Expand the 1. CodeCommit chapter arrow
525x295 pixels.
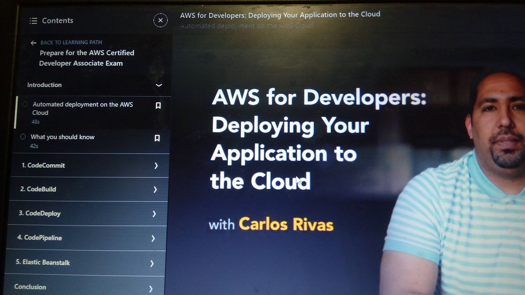tap(156, 166)
